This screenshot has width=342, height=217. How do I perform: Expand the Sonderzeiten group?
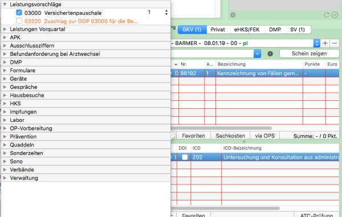[5, 153]
